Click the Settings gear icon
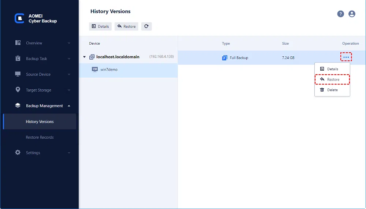 pos(18,153)
